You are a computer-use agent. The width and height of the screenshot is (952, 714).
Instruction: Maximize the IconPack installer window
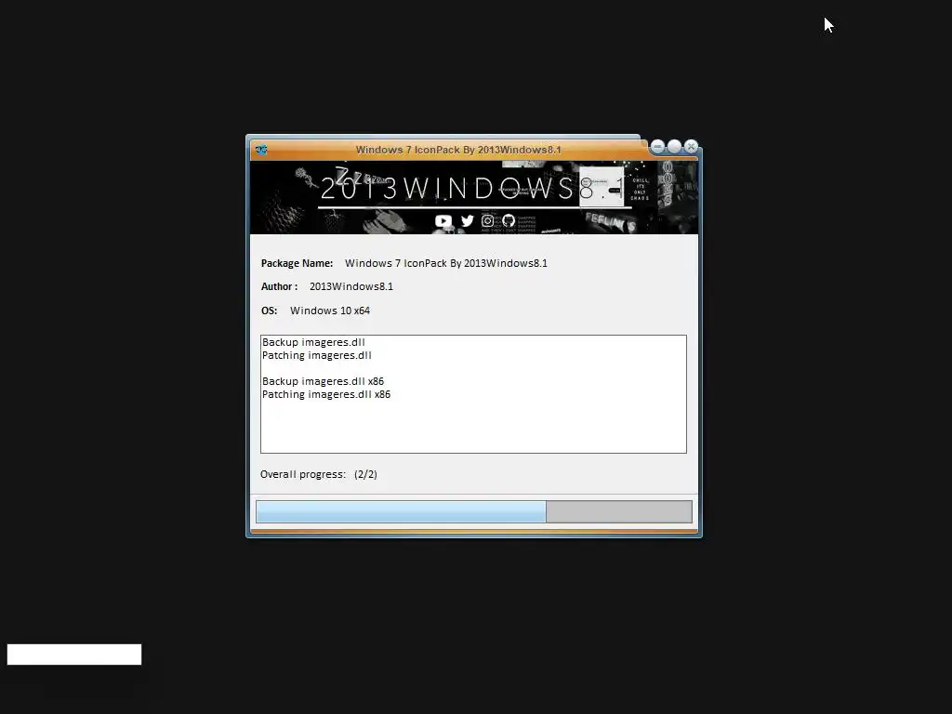674,146
